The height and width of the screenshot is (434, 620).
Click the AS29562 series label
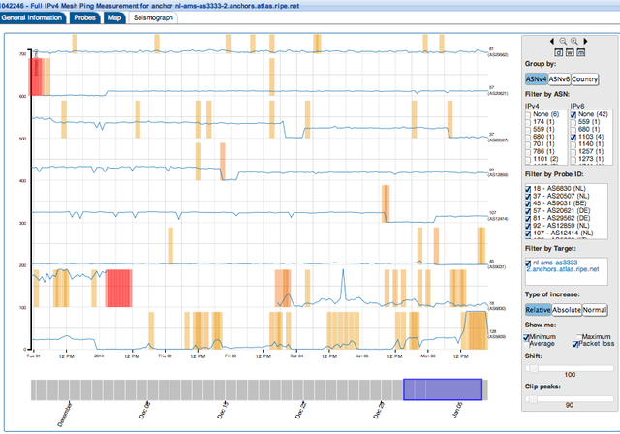tap(498, 55)
